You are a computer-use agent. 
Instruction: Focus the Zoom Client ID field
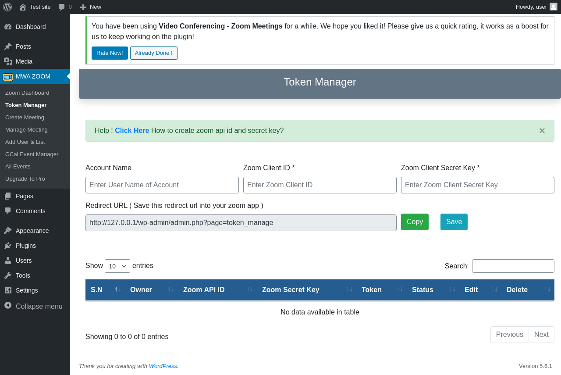click(320, 185)
